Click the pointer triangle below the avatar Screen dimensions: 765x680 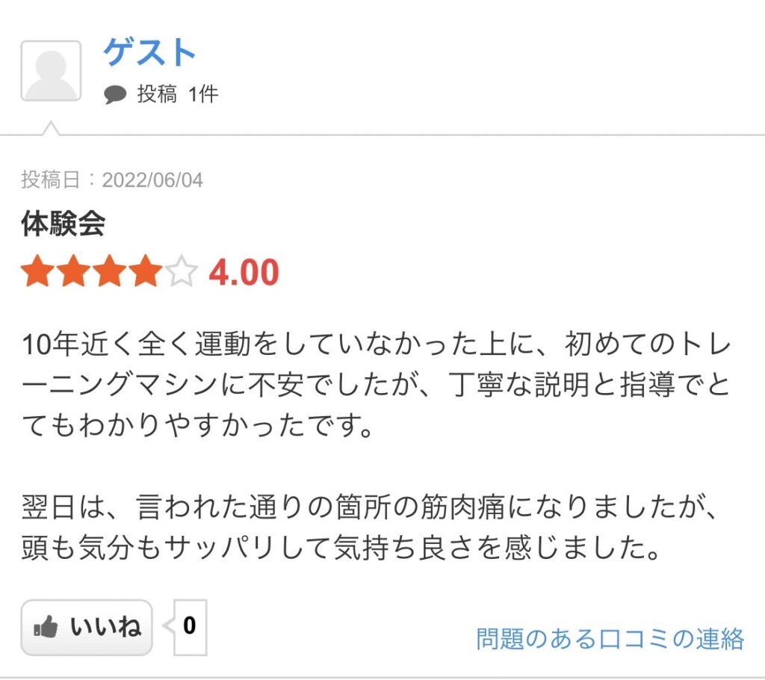51,128
